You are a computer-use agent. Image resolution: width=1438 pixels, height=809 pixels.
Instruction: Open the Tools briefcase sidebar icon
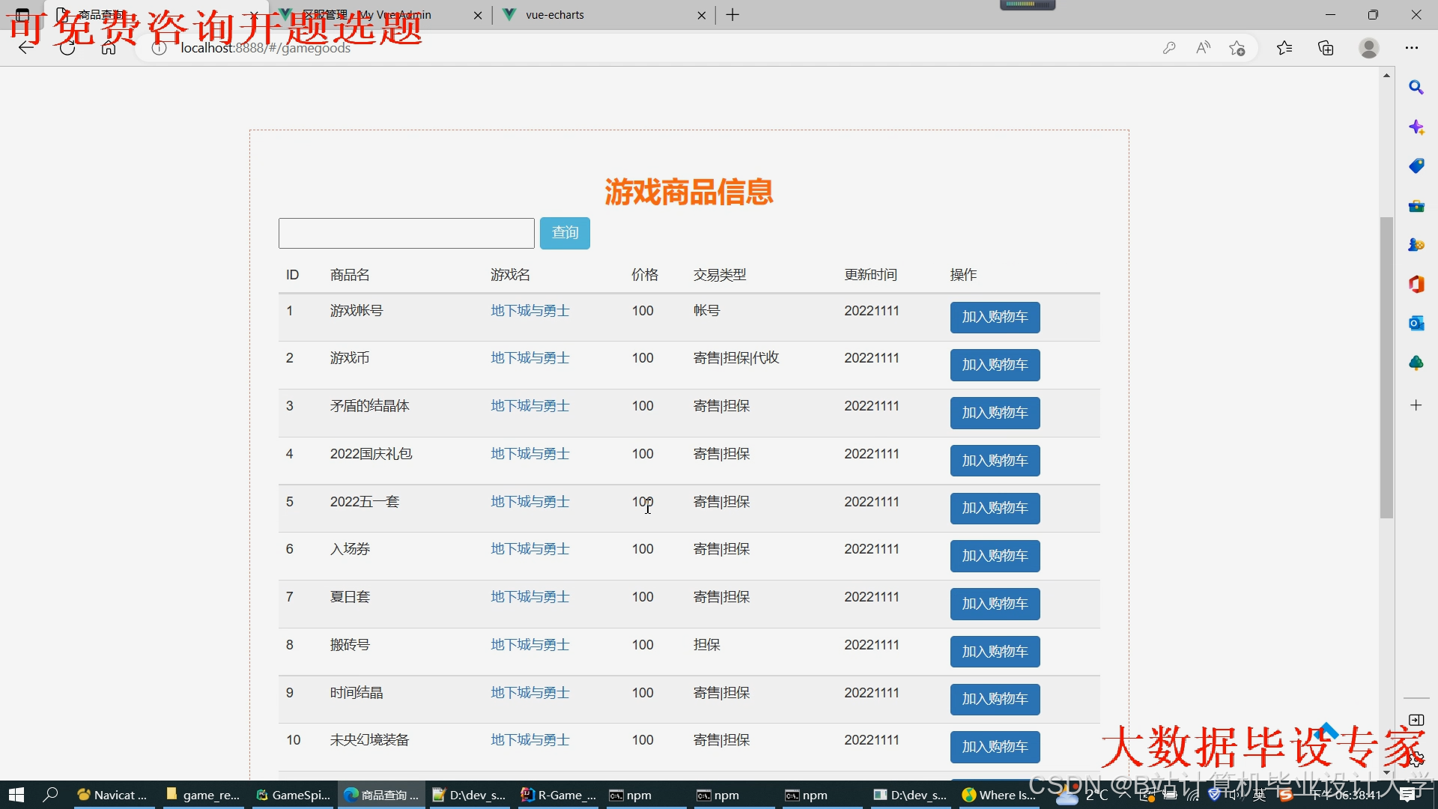(x=1416, y=205)
